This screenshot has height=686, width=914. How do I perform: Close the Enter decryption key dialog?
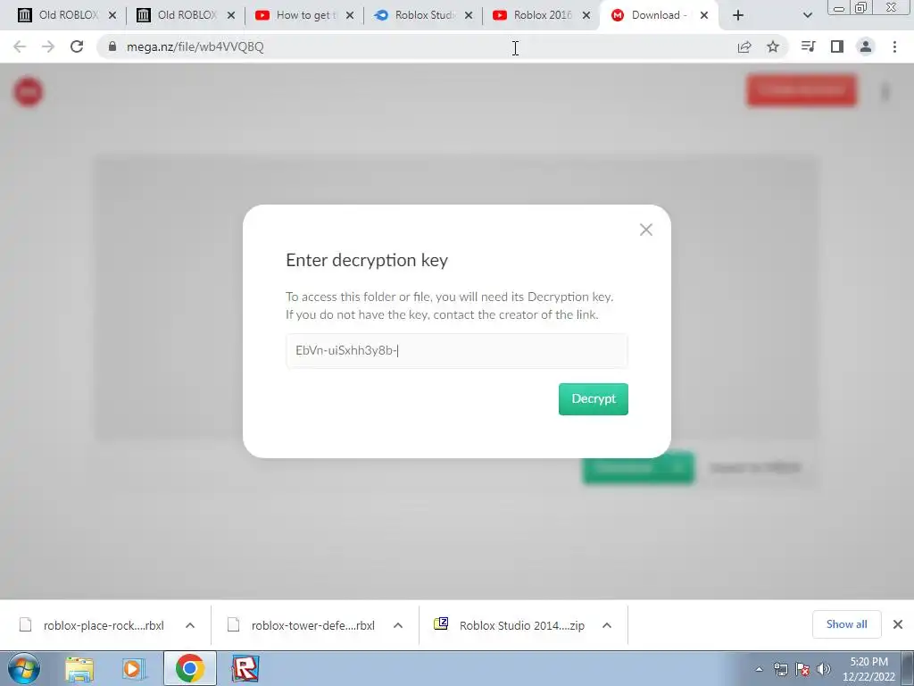645,230
